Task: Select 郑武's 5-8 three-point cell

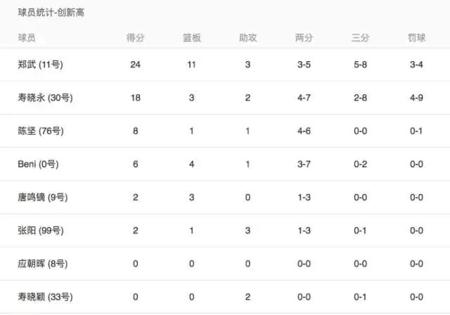Action: (x=360, y=65)
